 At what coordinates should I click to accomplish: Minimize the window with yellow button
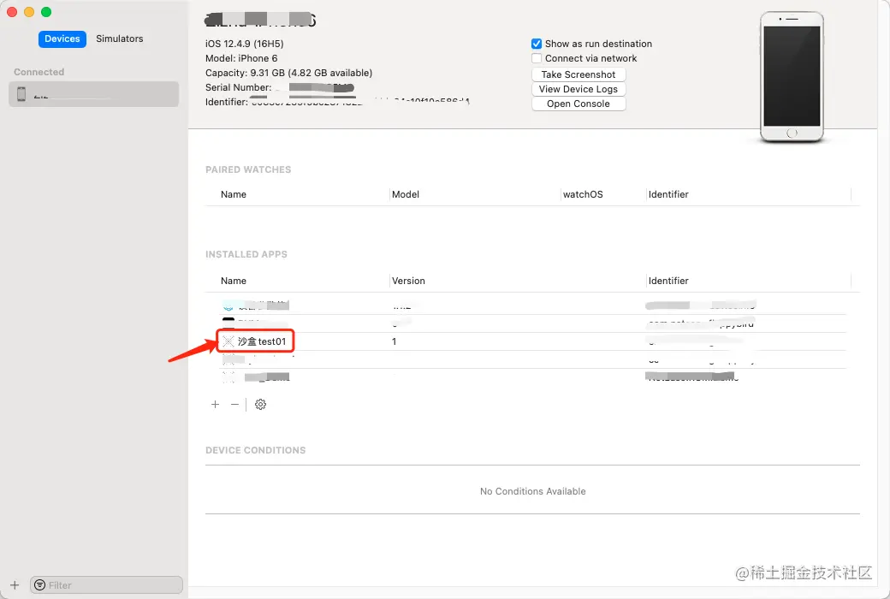tap(29, 12)
